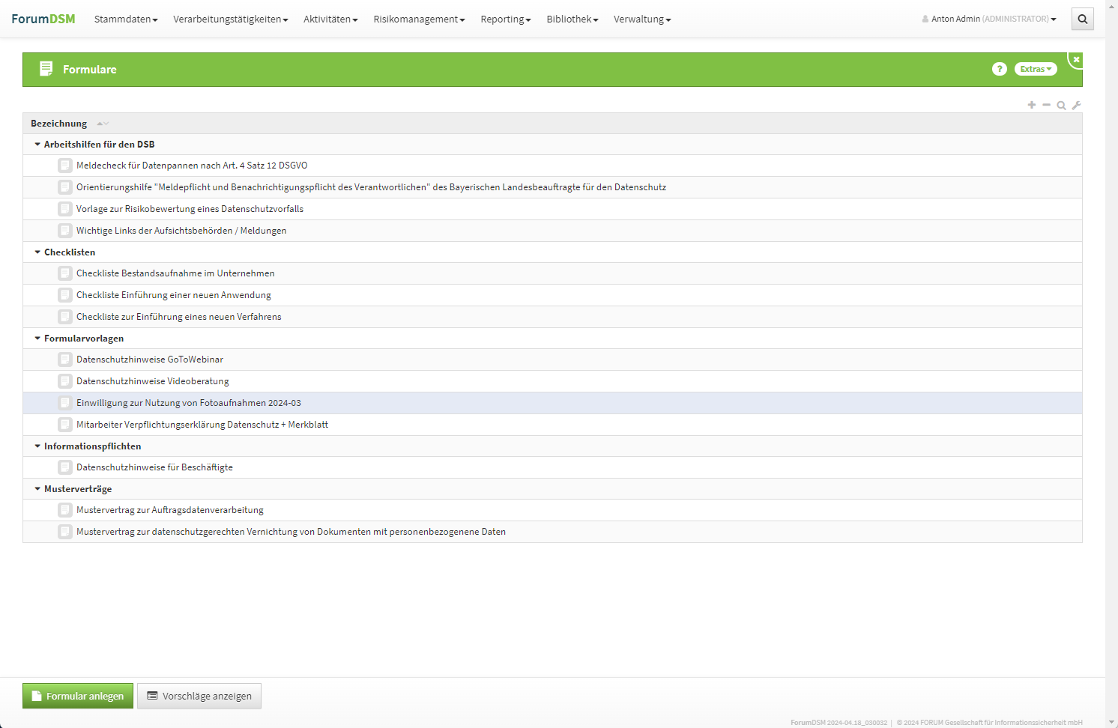Collapse the Musterverträge group
This screenshot has width=1118, height=728.
pyautogui.click(x=37, y=489)
